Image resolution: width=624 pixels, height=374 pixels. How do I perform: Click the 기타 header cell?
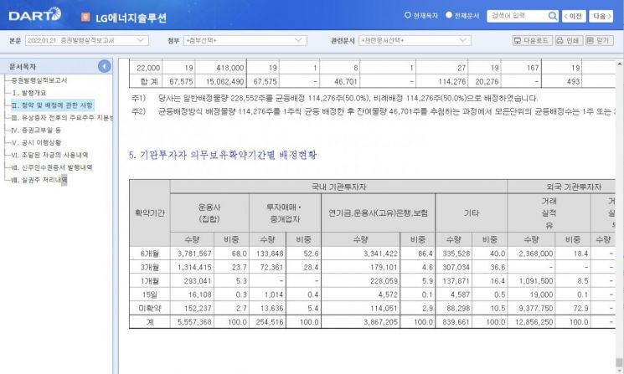pyautogui.click(x=472, y=213)
